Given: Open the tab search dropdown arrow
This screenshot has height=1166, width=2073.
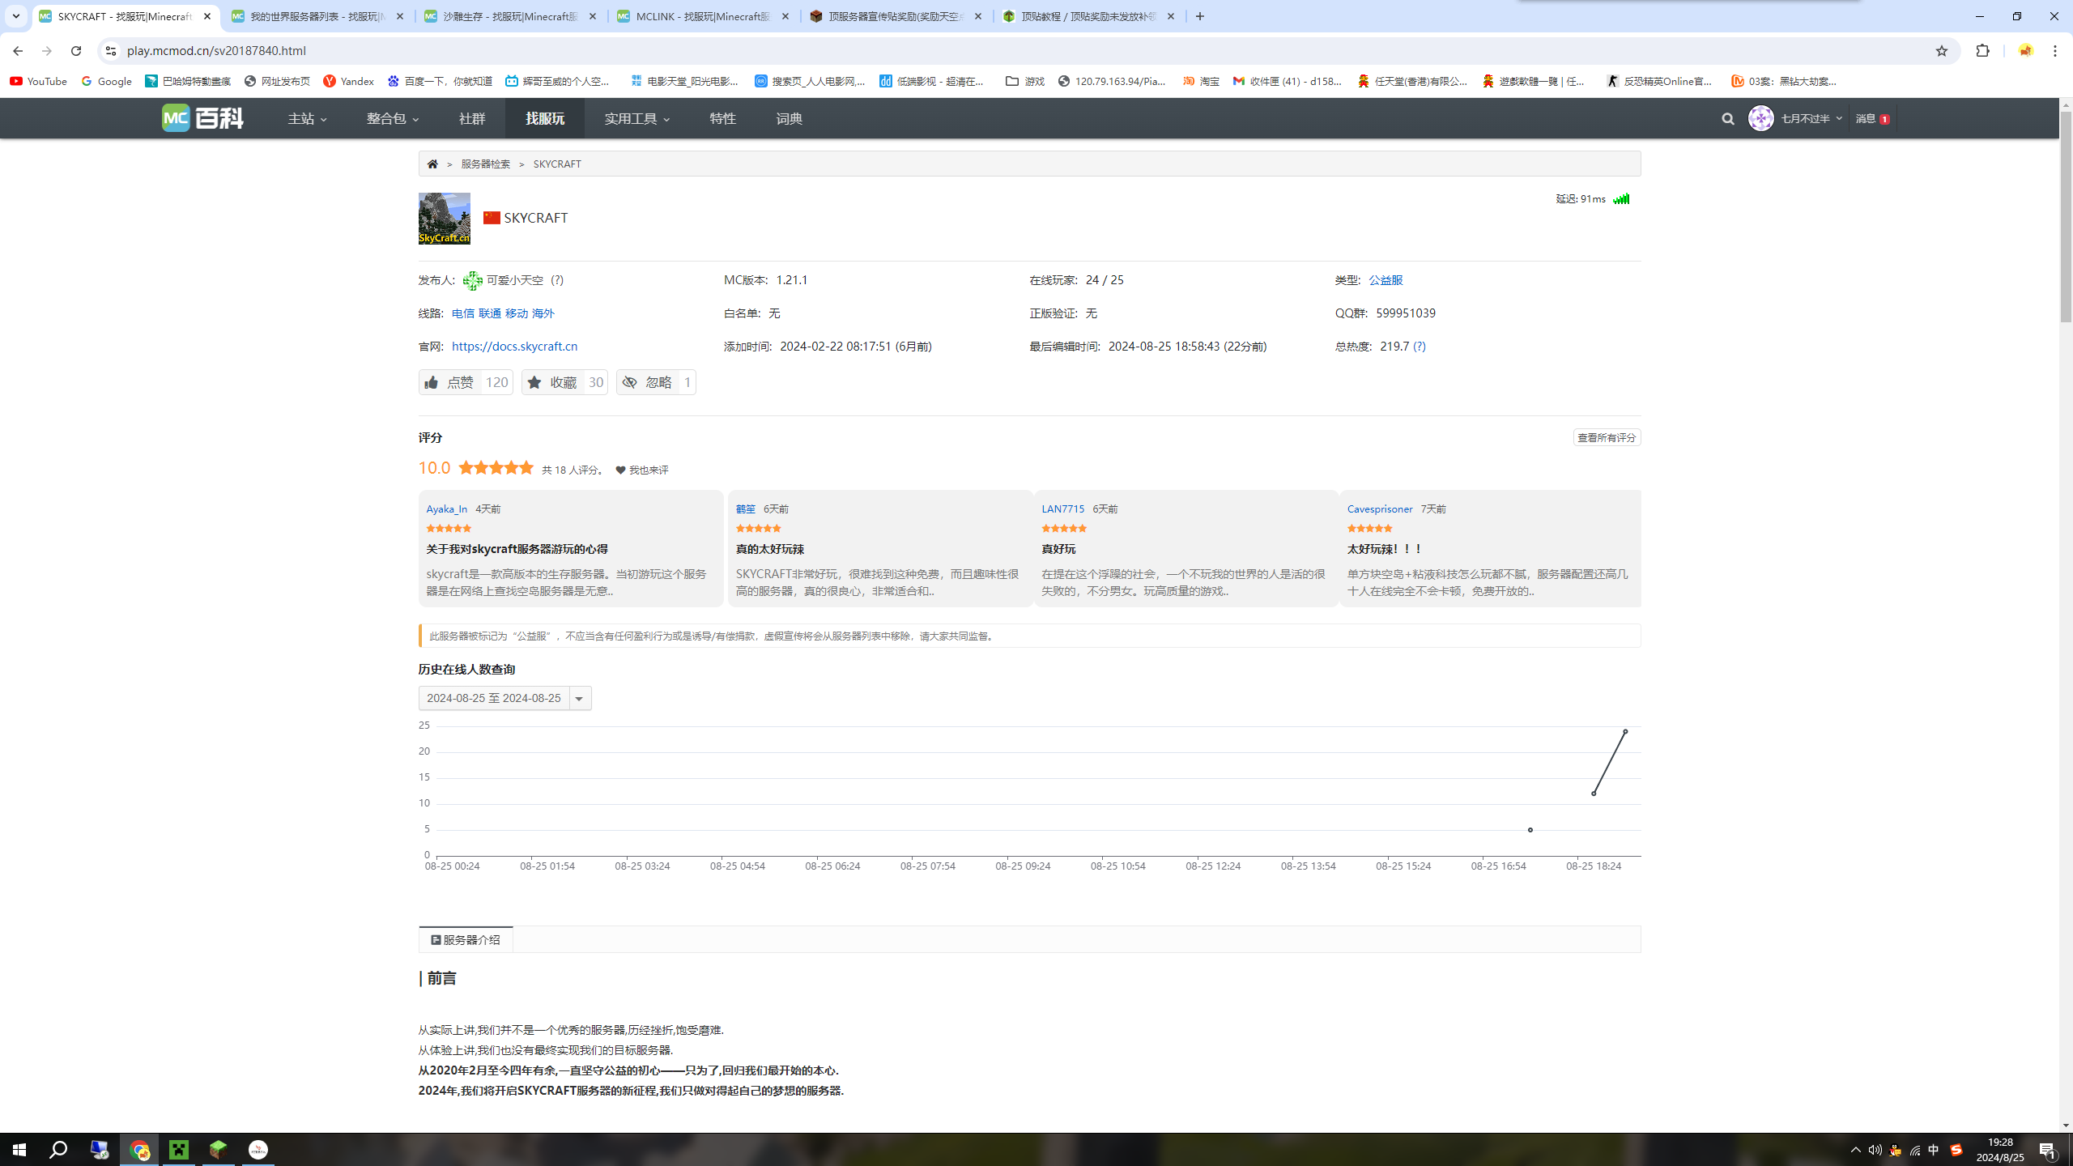Looking at the screenshot, I should coord(15,16).
